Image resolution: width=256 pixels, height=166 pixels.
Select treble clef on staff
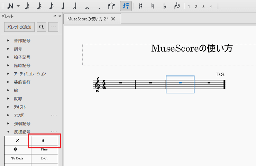[x=98, y=84]
